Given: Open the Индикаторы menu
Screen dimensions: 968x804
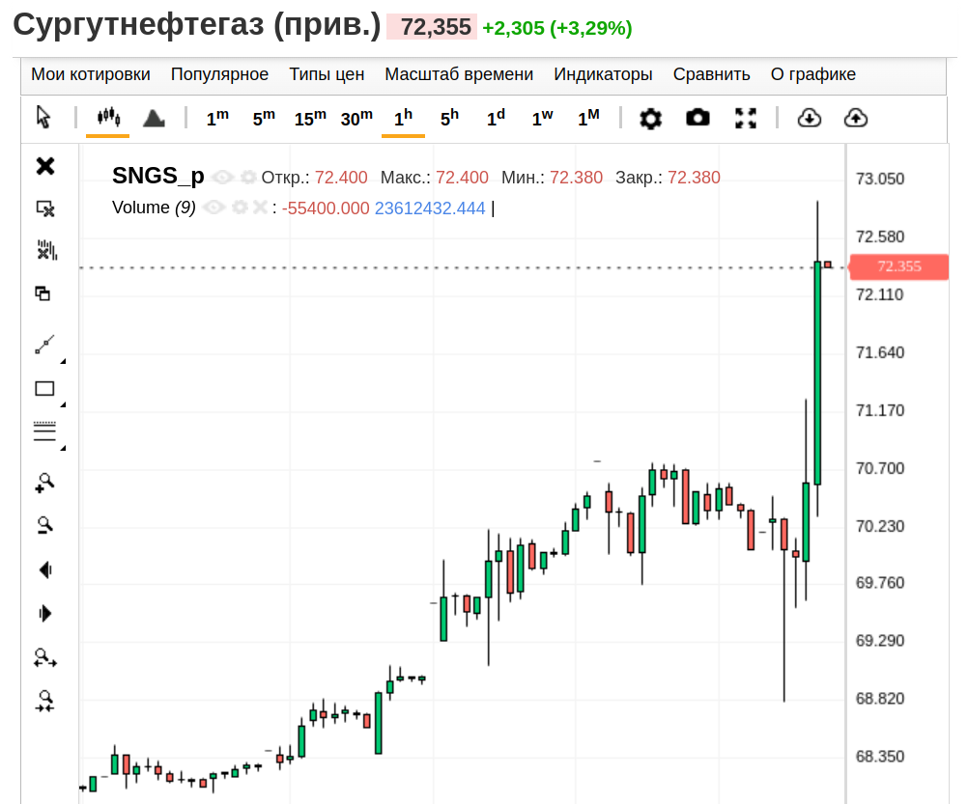Looking at the screenshot, I should click(x=603, y=74).
